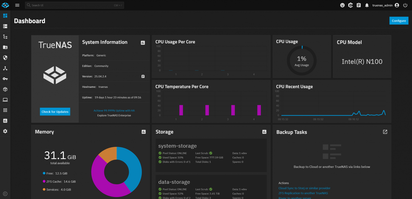
Task: Open the Credentials key icon
Action: pyautogui.click(x=5, y=79)
